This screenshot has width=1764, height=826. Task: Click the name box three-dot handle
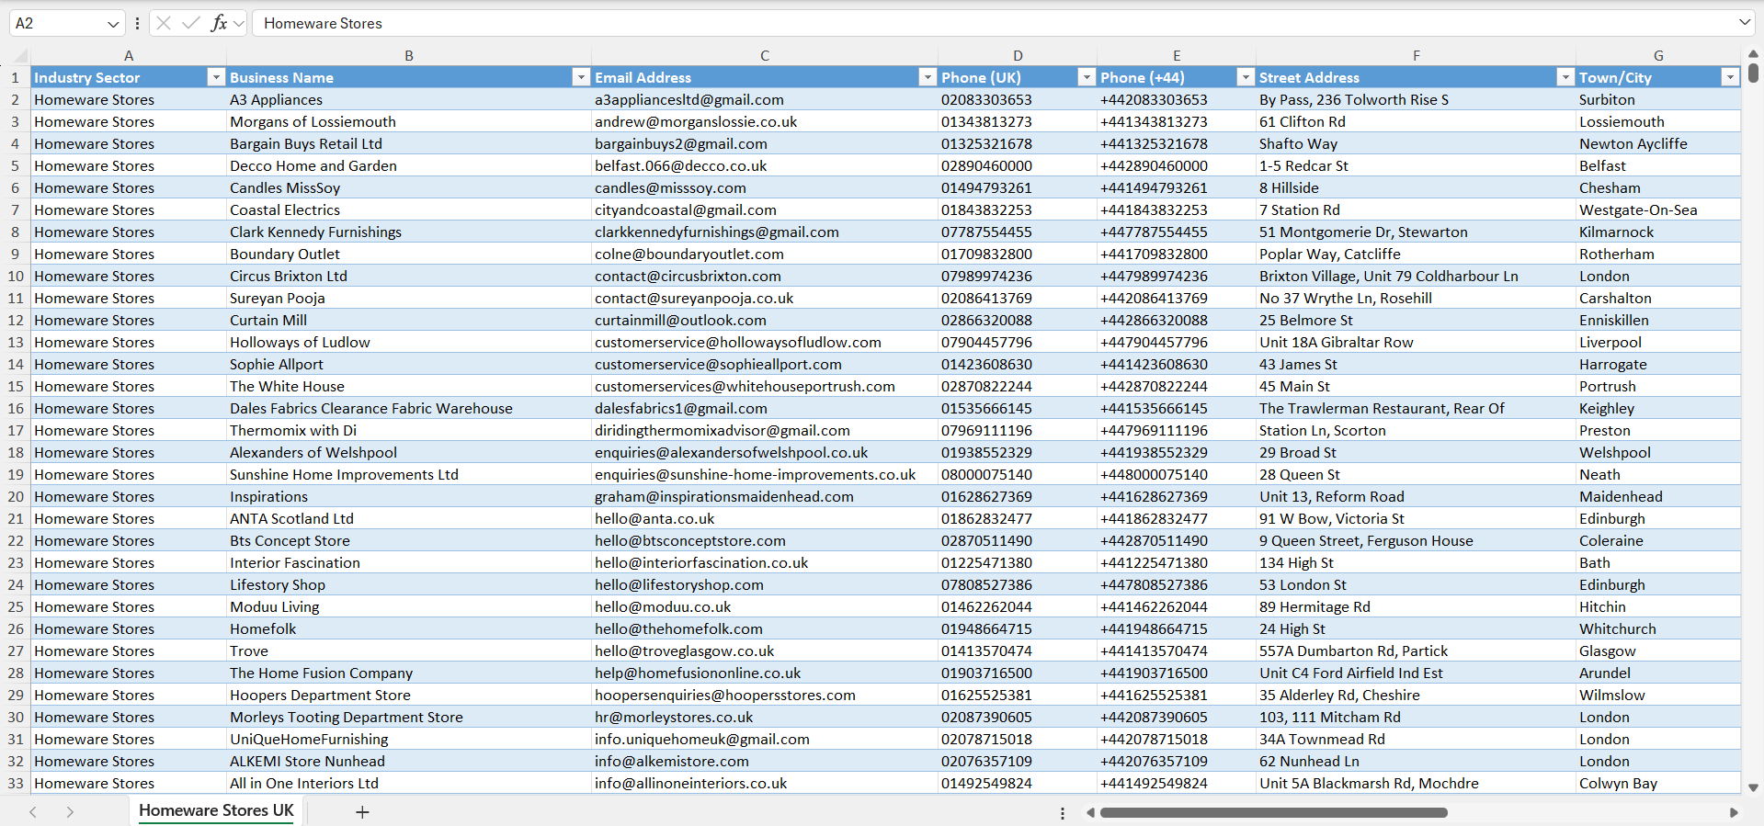[137, 24]
